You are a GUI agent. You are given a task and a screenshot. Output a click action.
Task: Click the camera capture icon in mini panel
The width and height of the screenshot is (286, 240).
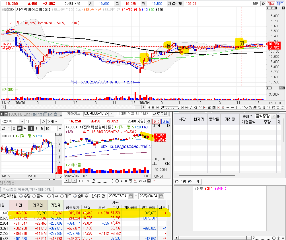pos(50,114)
